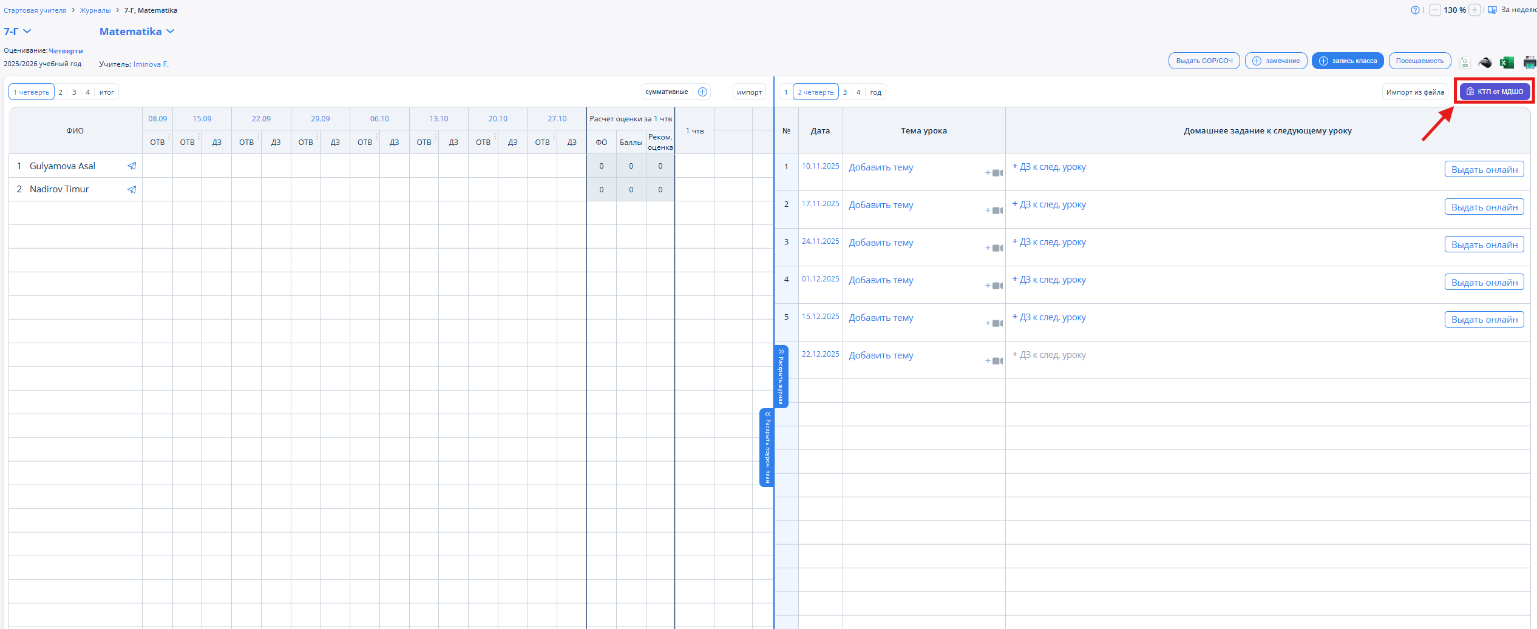
Task: Click Выдать онлайн for lesson 3
Action: 1484,244
